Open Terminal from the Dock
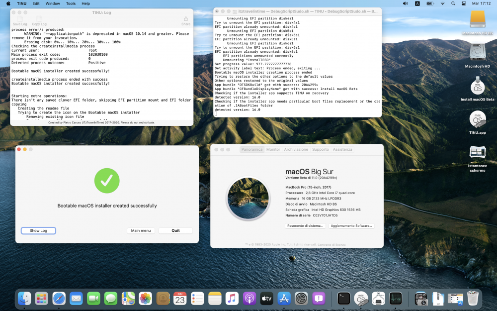 (343, 299)
